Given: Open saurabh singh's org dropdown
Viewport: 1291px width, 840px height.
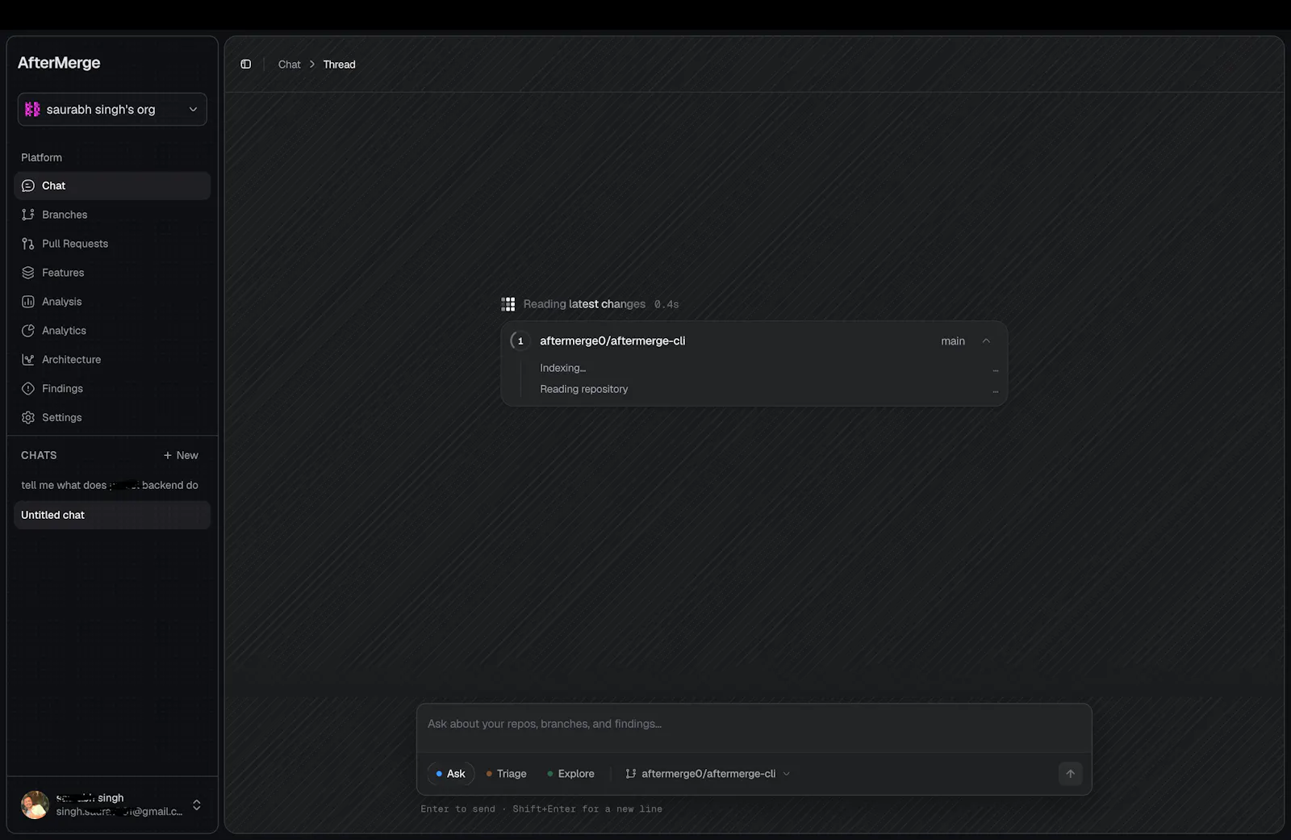Looking at the screenshot, I should 112,110.
